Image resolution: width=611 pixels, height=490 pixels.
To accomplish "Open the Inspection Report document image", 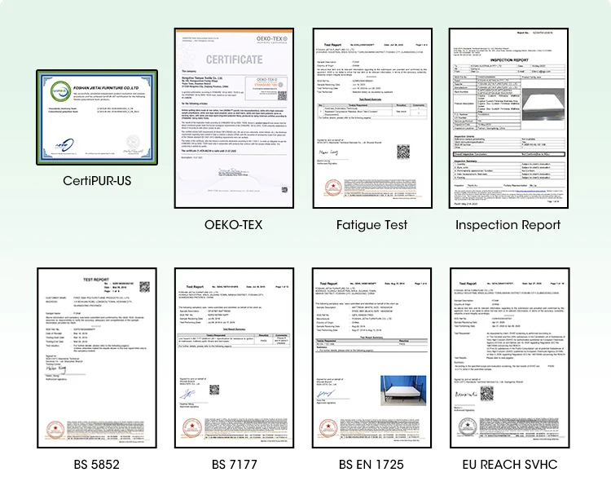I will [508, 118].
